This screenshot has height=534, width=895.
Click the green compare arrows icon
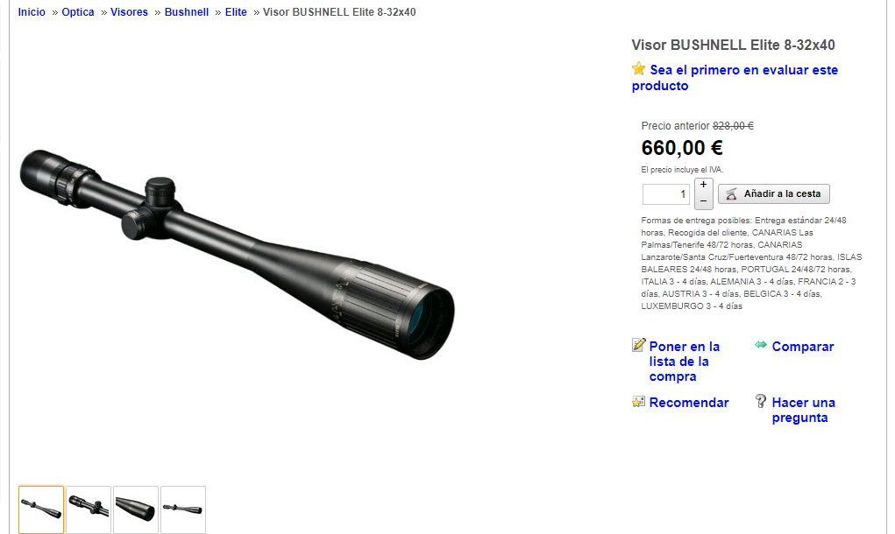click(761, 344)
